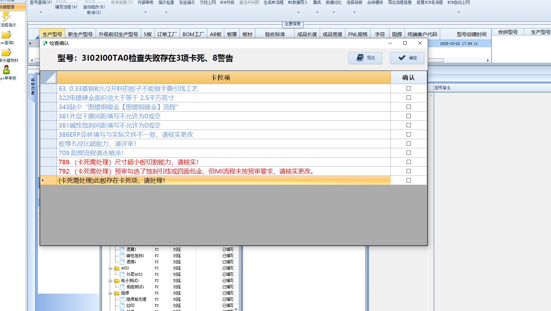Image resolution: width=551 pixels, height=311 pixels.
Task: Collapse the AOI2 tree node
Action: [111, 268]
